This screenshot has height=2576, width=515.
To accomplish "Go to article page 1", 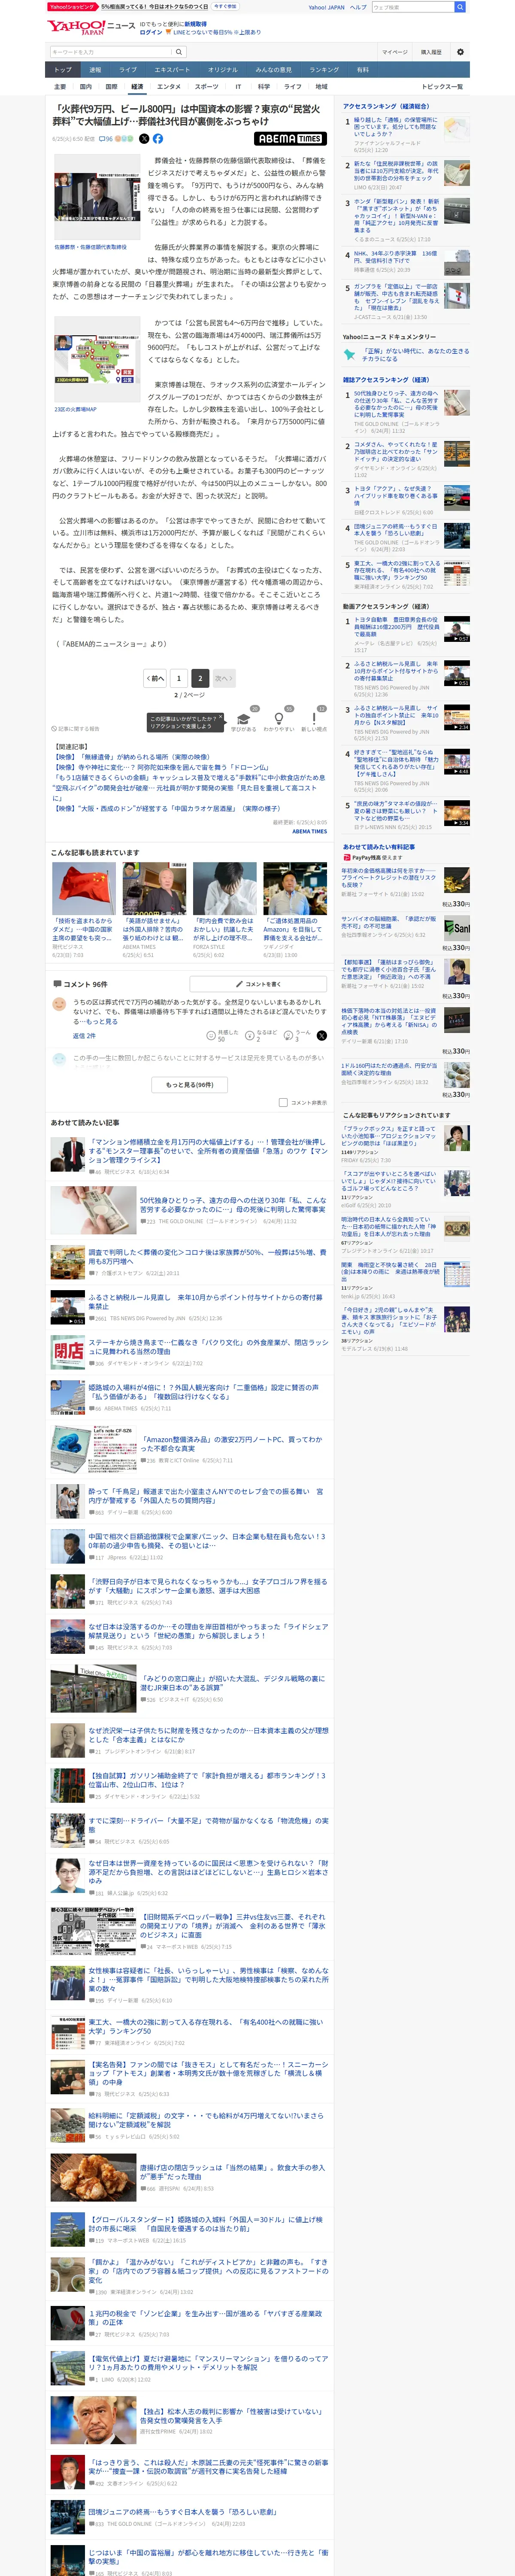I will pos(179,678).
